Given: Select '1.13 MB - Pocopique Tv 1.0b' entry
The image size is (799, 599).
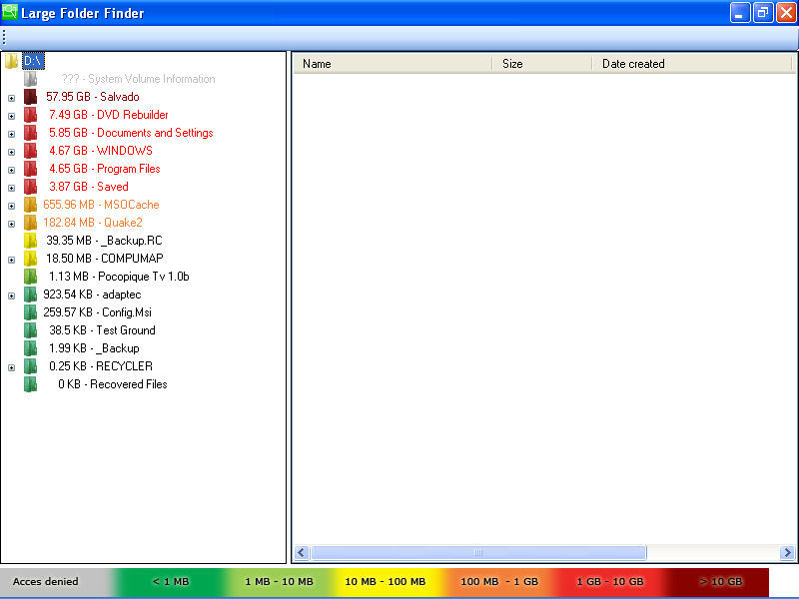Looking at the screenshot, I should 119,277.
